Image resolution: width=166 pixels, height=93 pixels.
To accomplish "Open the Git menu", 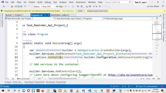I will (25, 2).
